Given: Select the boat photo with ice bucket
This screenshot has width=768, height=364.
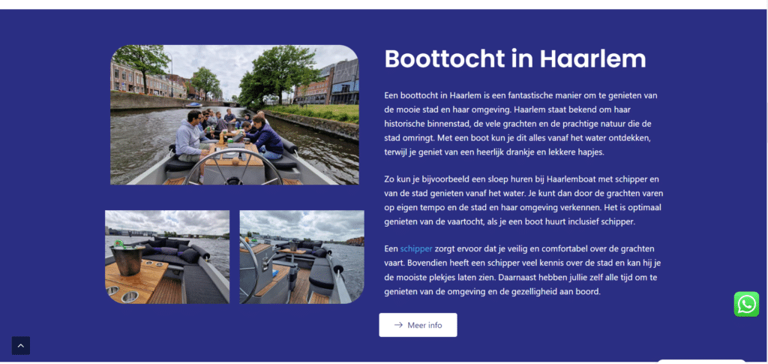Looking at the screenshot, I should (166, 257).
